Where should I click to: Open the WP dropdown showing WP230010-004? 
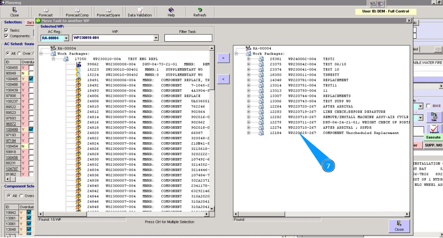click(x=156, y=38)
